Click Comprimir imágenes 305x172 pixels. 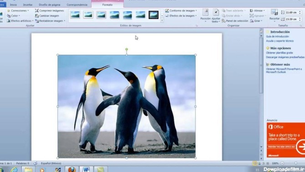click(x=50, y=10)
